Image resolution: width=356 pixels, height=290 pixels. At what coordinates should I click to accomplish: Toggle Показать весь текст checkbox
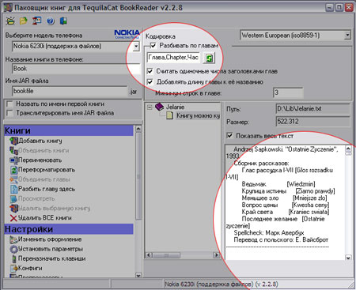(229, 136)
